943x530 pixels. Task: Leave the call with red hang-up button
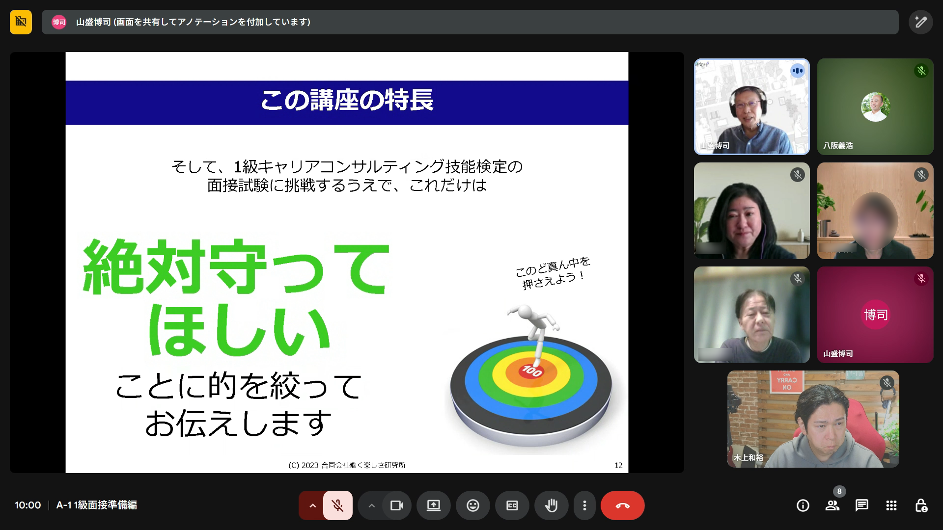[622, 505]
